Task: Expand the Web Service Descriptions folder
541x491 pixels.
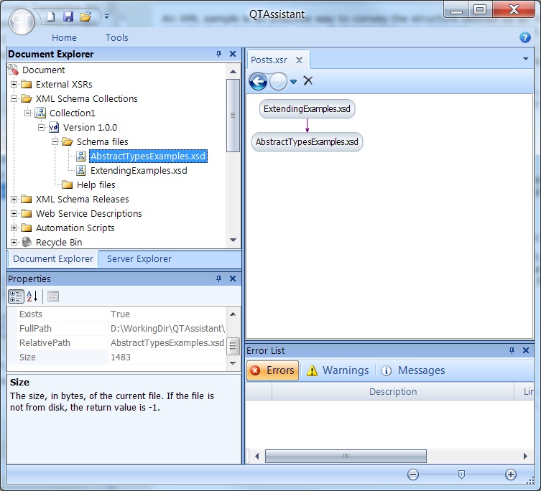Action: (14, 213)
